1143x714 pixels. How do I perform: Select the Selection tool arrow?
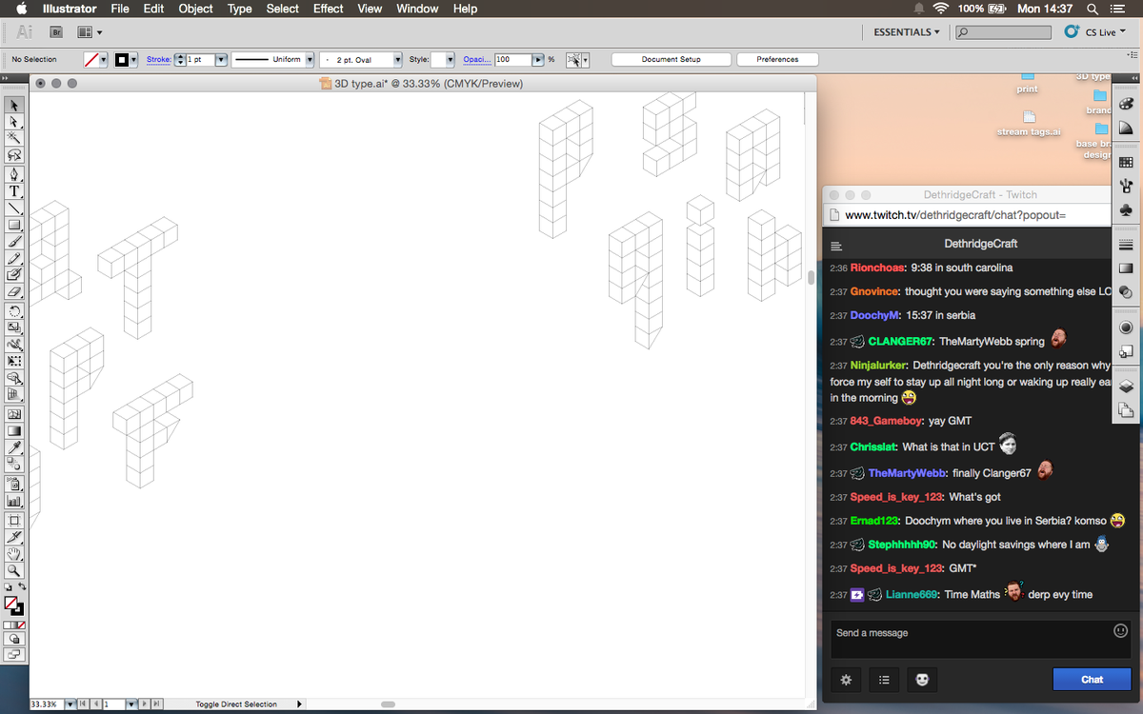pyautogui.click(x=13, y=105)
